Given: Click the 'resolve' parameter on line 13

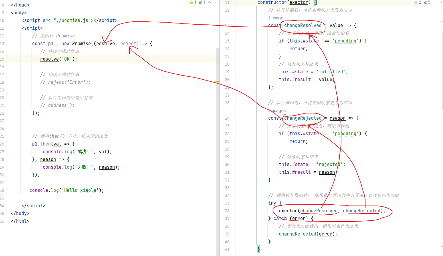Looking at the screenshot, I should [x=105, y=44].
